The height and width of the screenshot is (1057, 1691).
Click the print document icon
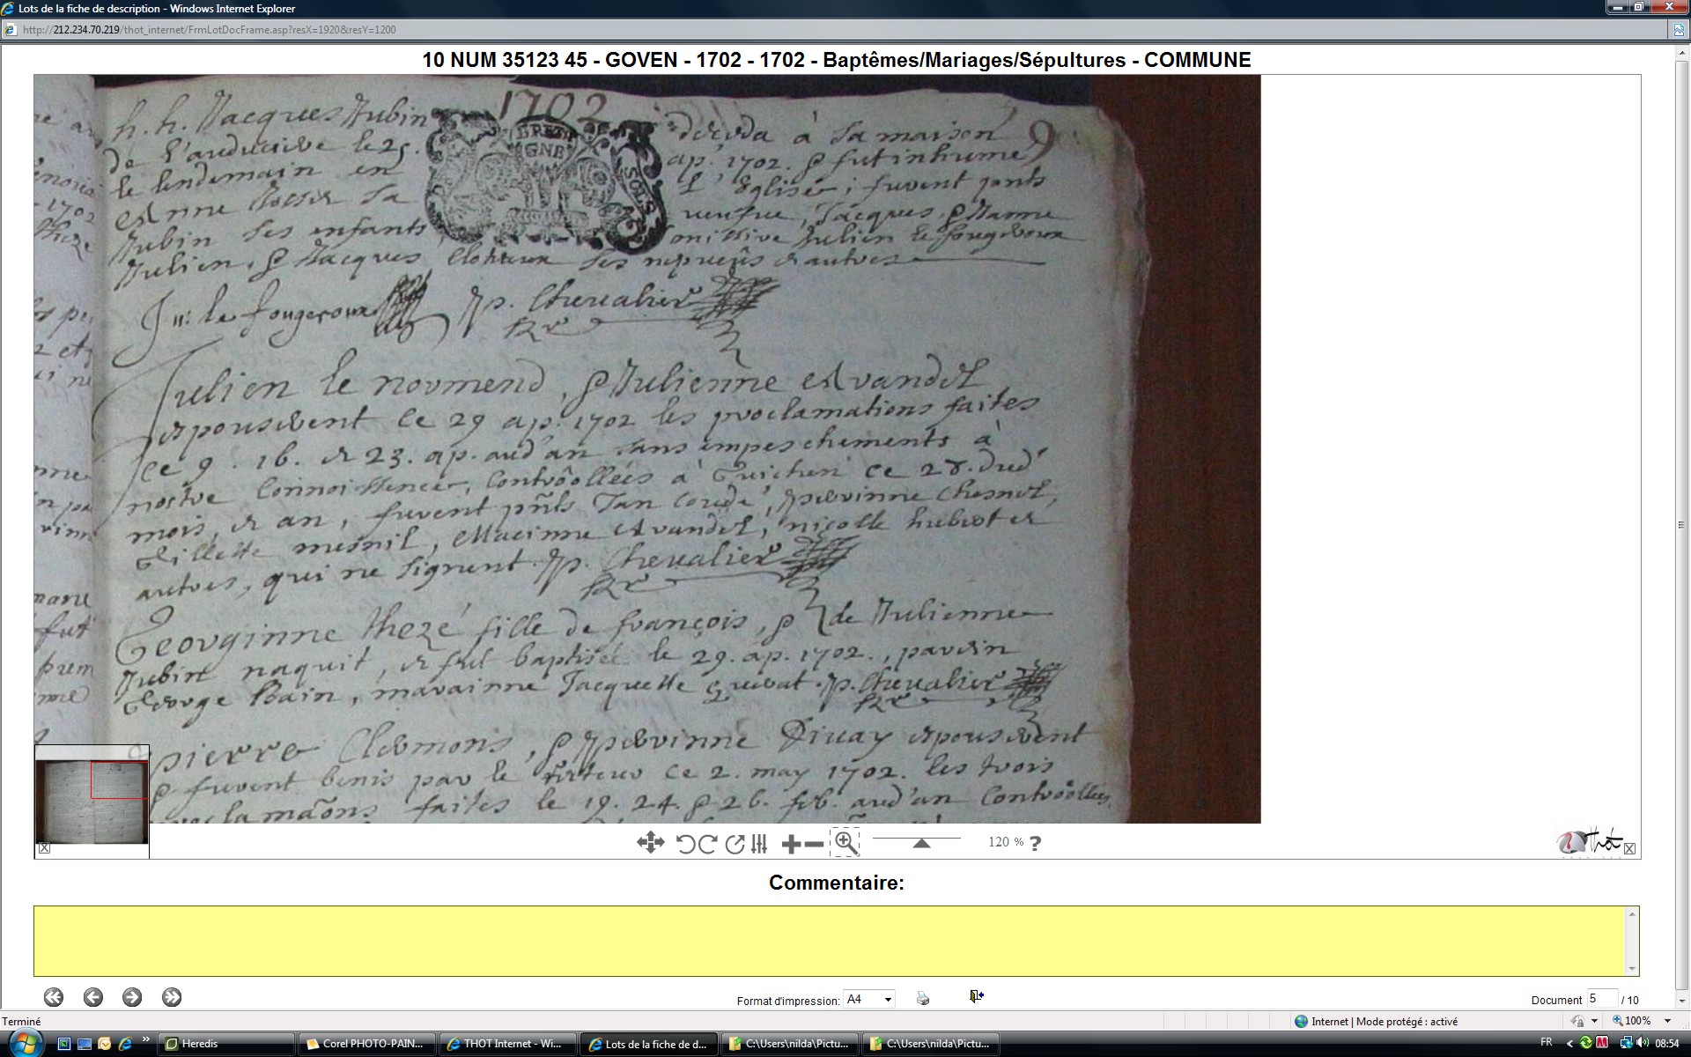point(923,998)
